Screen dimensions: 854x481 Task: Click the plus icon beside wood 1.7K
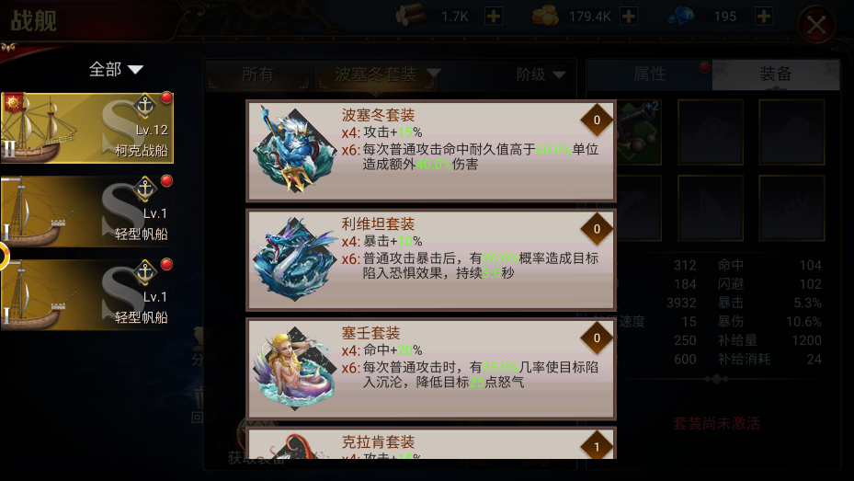pos(494,17)
